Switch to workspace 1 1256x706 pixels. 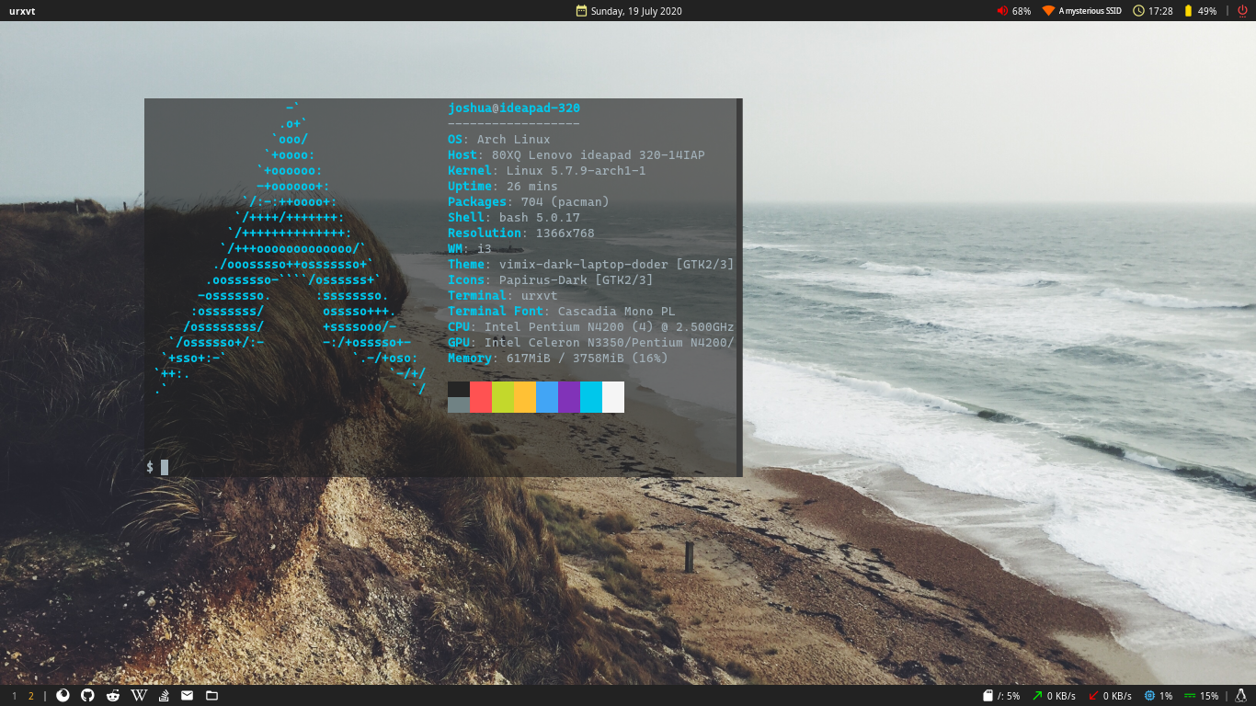[14, 696]
